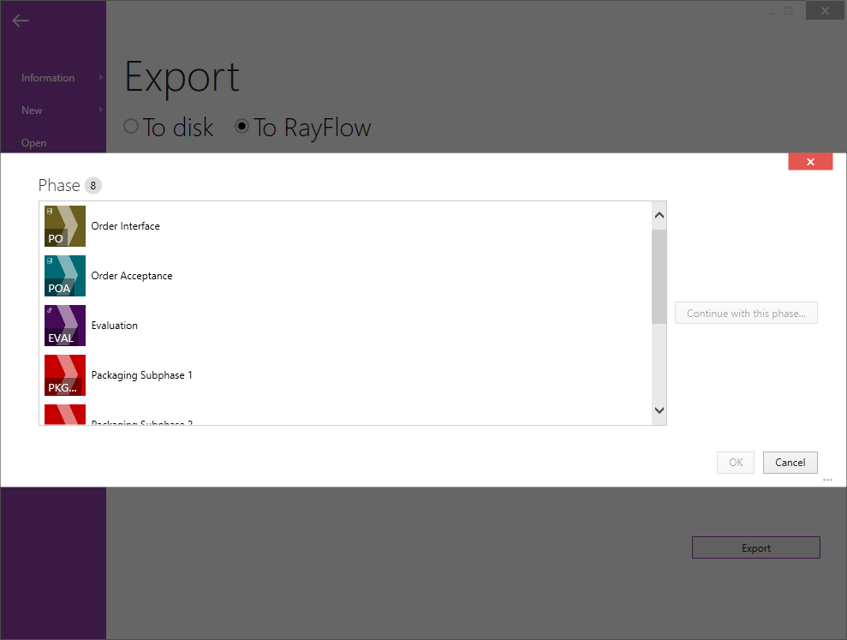Click the dialog resize grip dots
The image size is (847, 640).
click(x=827, y=480)
